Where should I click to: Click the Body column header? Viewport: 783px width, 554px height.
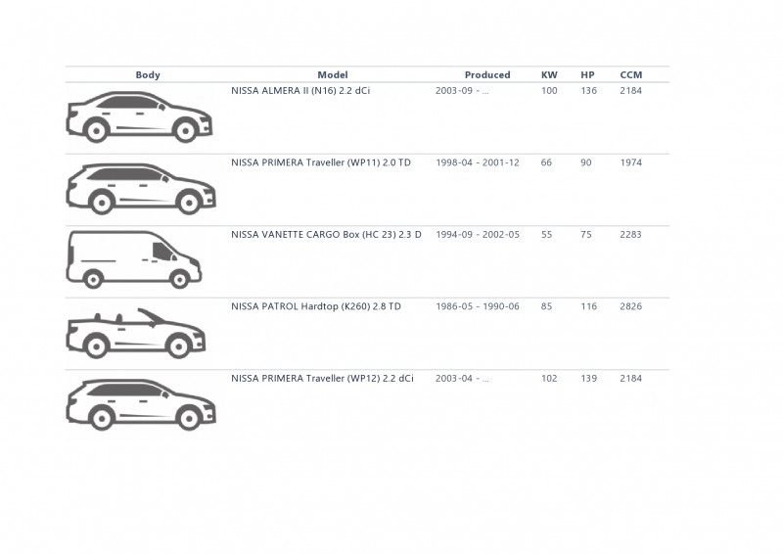[x=148, y=75]
